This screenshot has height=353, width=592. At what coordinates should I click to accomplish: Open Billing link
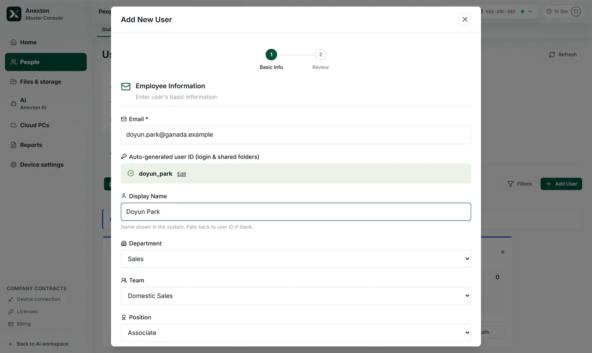click(20, 324)
